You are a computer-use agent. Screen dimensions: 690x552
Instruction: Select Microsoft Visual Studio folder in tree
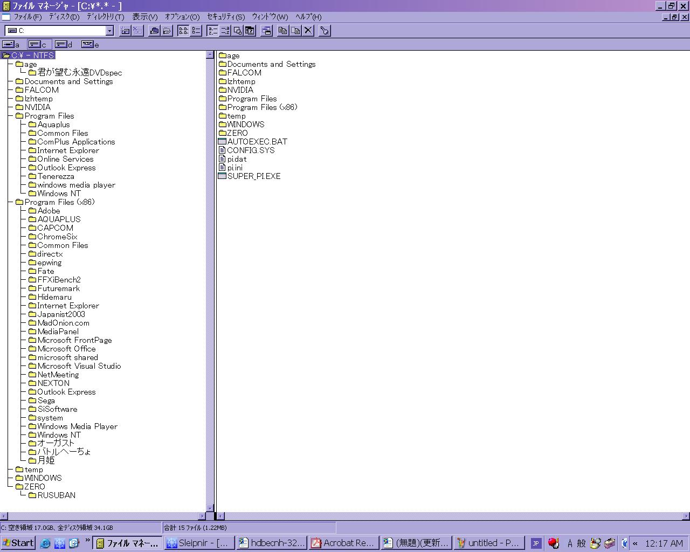pyautogui.click(x=74, y=365)
